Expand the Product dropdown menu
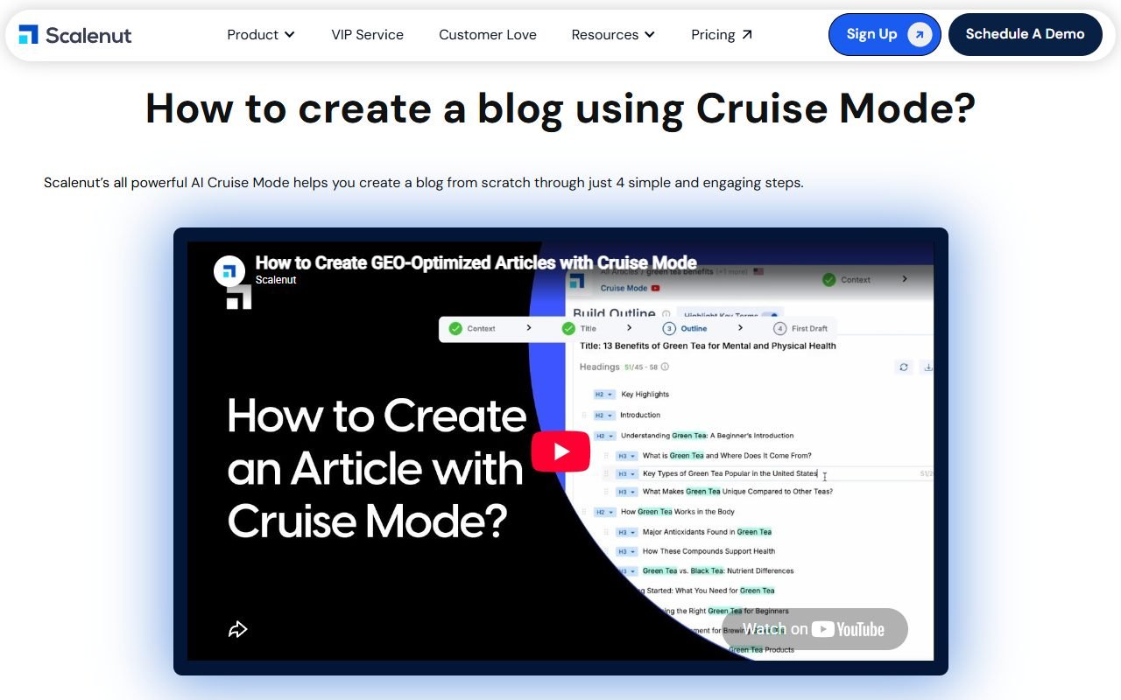This screenshot has height=700, width=1121. [261, 35]
